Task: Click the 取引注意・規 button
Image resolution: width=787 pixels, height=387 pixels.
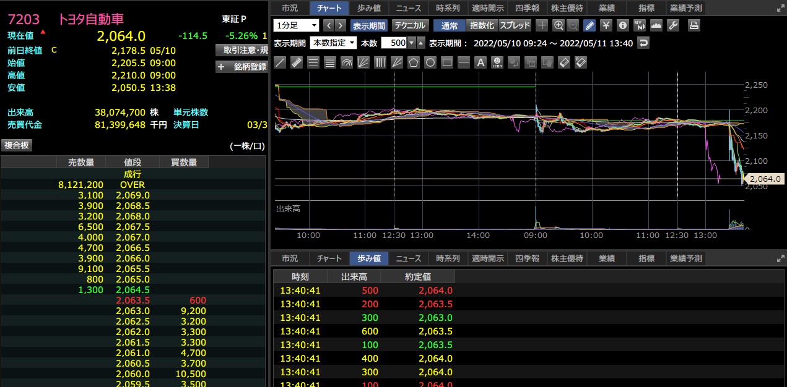Action: click(x=242, y=50)
